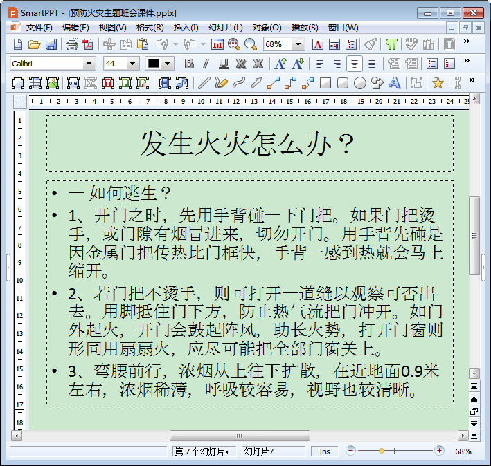Image resolution: width=491 pixels, height=466 pixels.
Task: Insert a text frame using the first object icon
Action: 18,83
